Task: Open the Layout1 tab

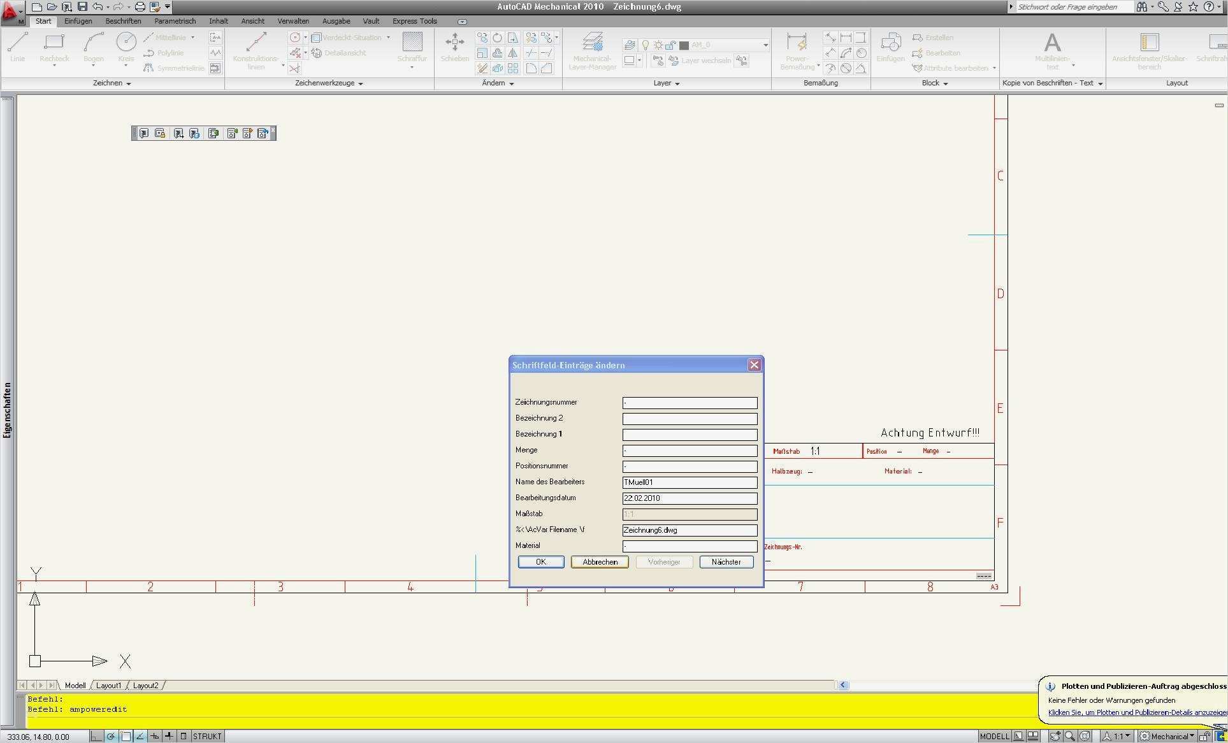Action: [108, 685]
